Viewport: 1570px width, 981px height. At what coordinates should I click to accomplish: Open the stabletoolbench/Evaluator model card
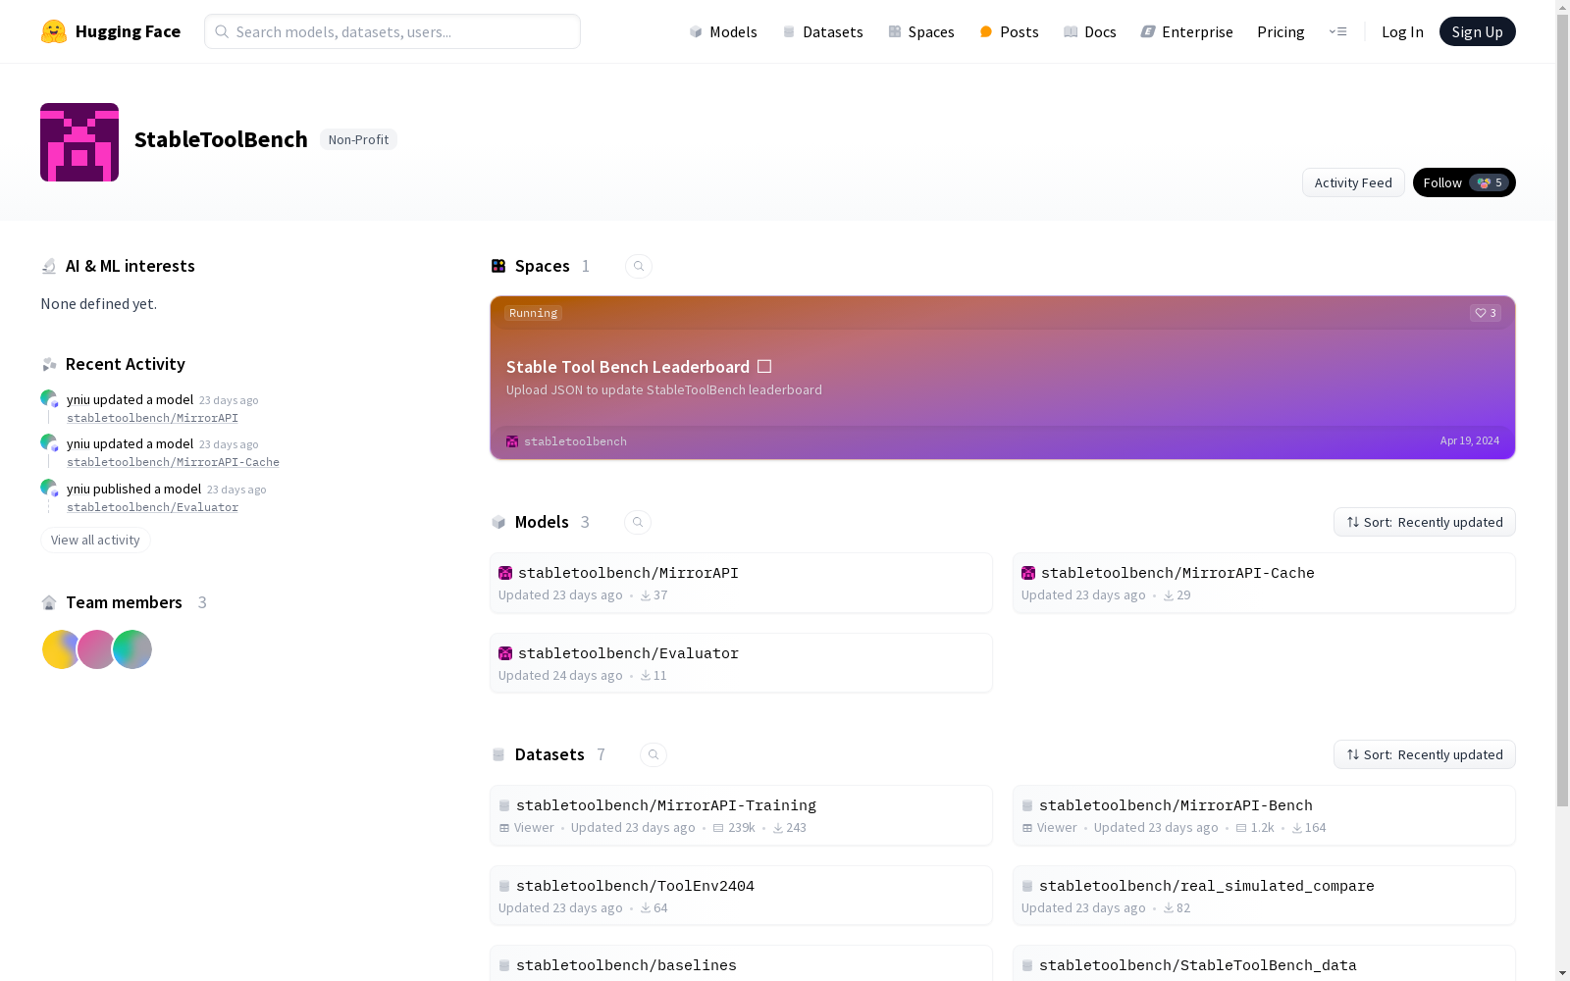point(741,663)
